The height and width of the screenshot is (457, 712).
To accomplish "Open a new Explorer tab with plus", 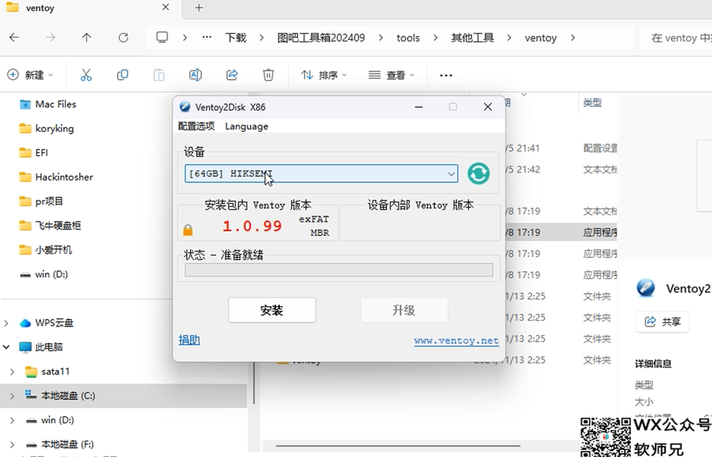I will pos(199,8).
